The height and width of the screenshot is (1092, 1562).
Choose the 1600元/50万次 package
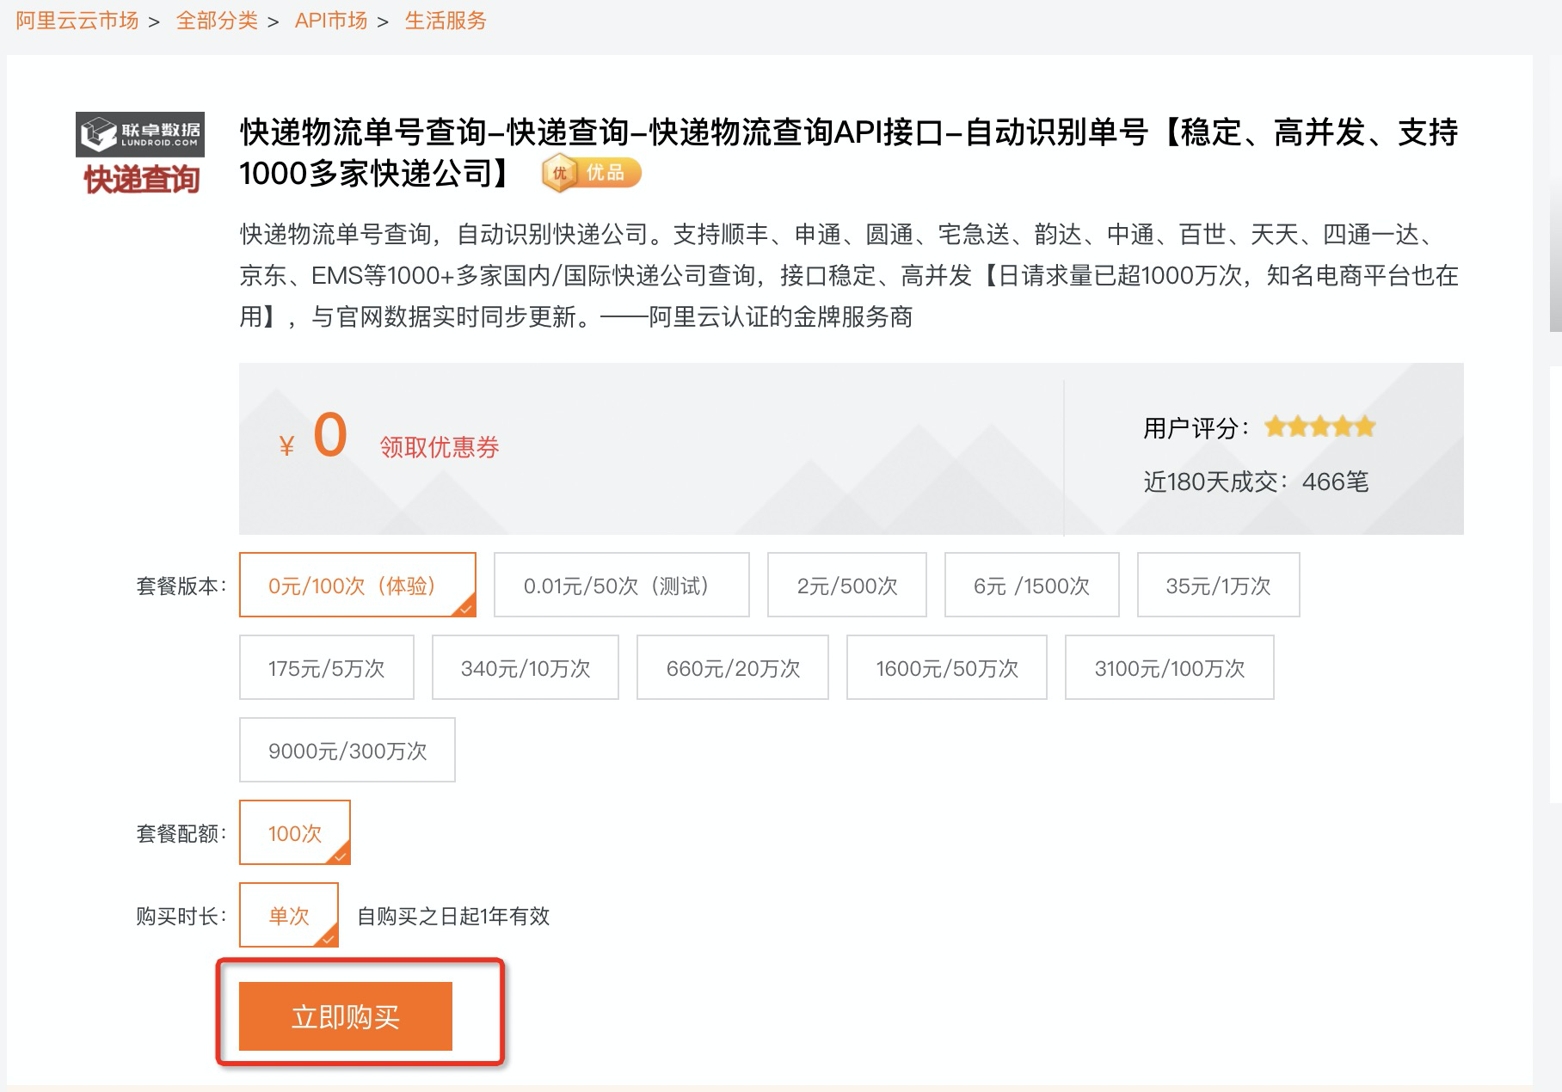click(947, 667)
